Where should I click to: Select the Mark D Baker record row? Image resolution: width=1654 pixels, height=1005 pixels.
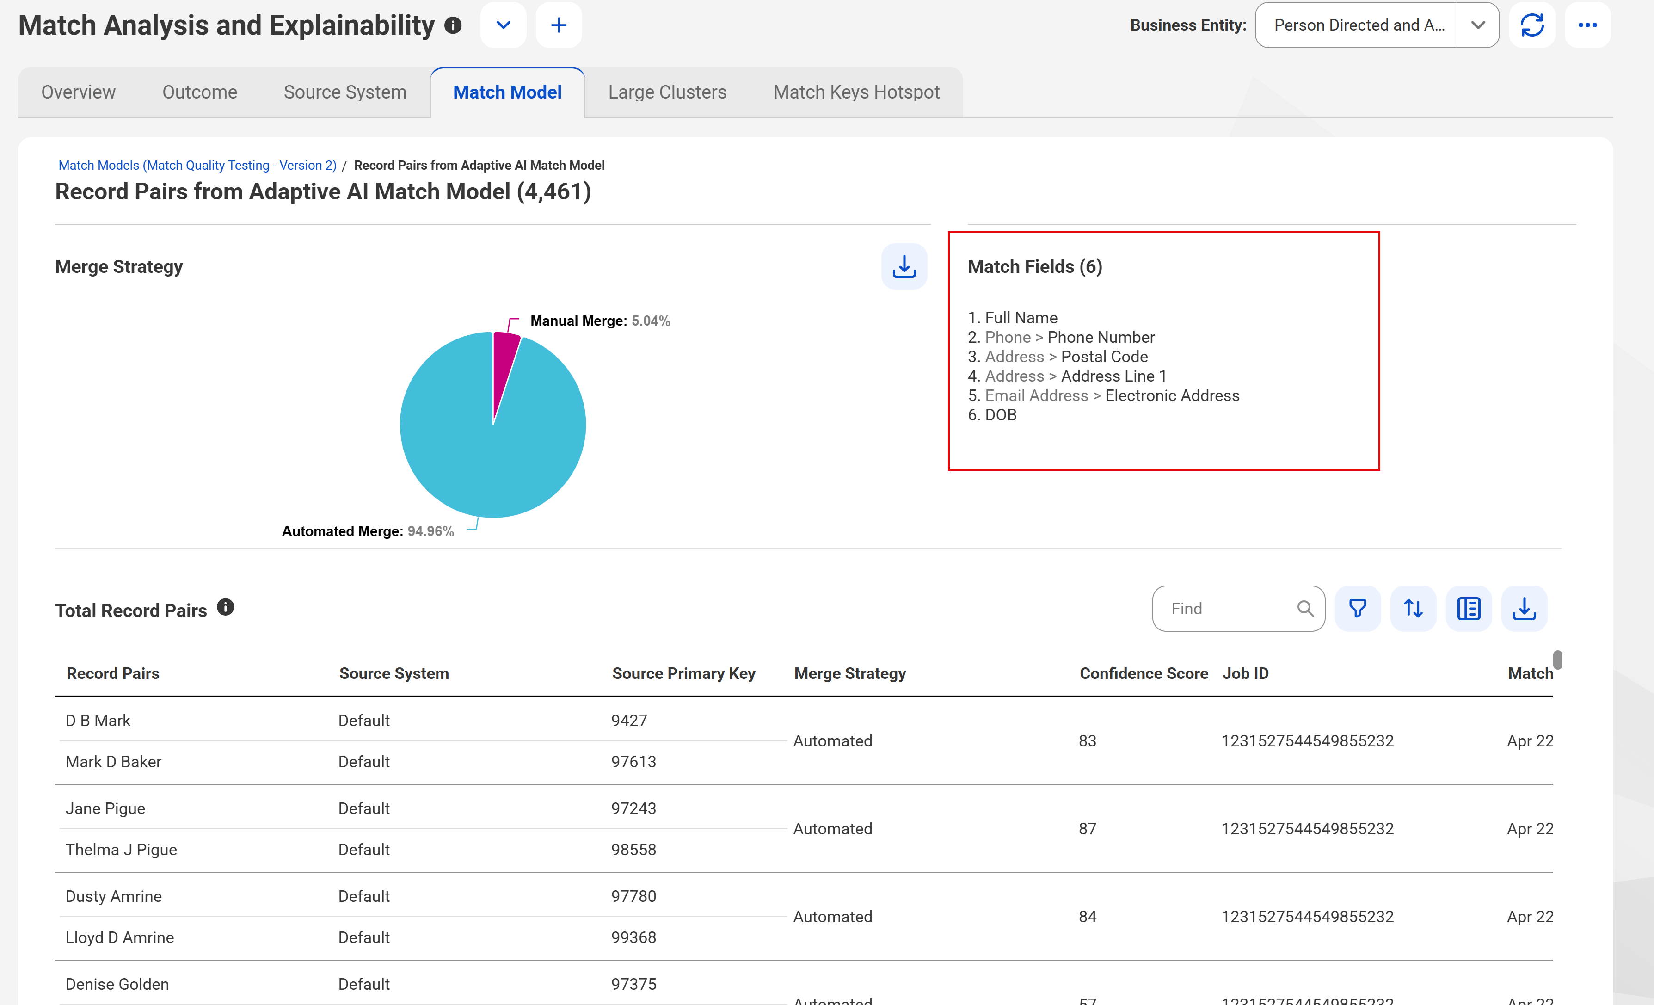(423, 762)
